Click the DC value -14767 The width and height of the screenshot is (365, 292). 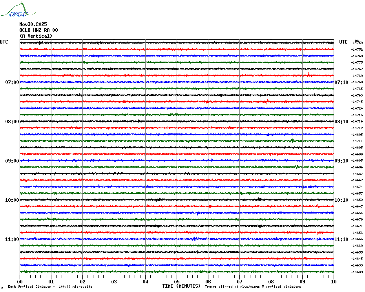[357, 69]
